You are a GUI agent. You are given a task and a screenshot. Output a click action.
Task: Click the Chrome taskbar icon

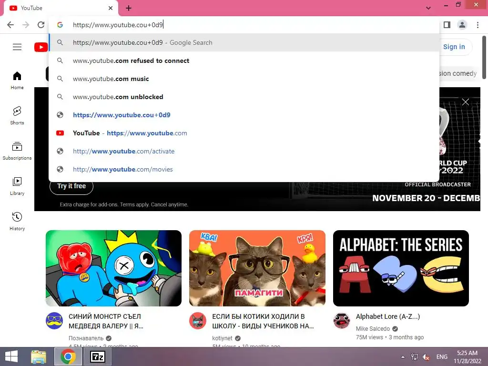tap(68, 356)
